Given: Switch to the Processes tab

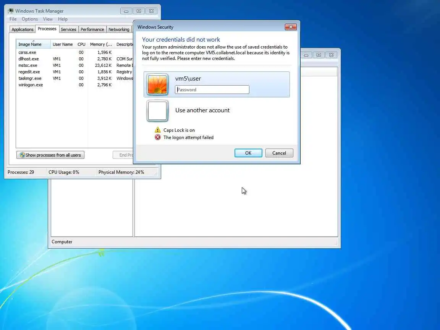Looking at the screenshot, I should click(x=47, y=29).
